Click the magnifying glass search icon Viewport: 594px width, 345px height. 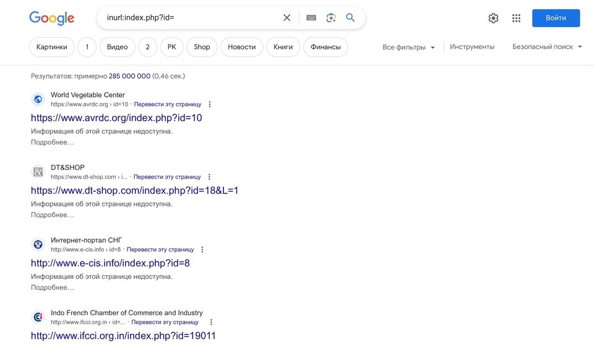(x=350, y=17)
